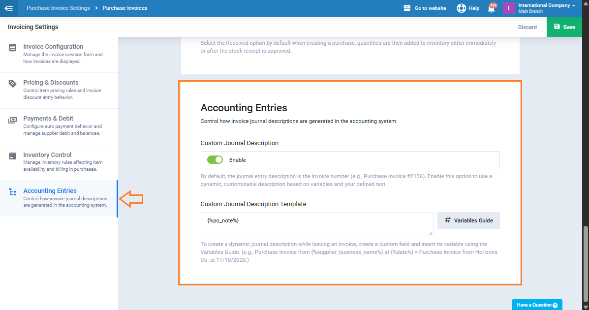Screen dimensions: 589x310
Task: Disable the Custom Journal Description toggle
Action: (215, 160)
